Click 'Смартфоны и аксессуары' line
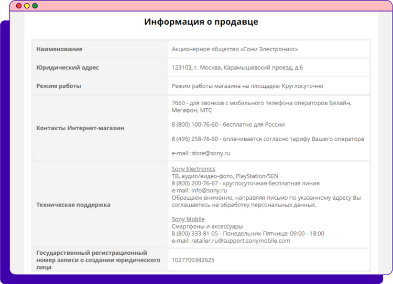The height and width of the screenshot is (284, 393). point(207,226)
